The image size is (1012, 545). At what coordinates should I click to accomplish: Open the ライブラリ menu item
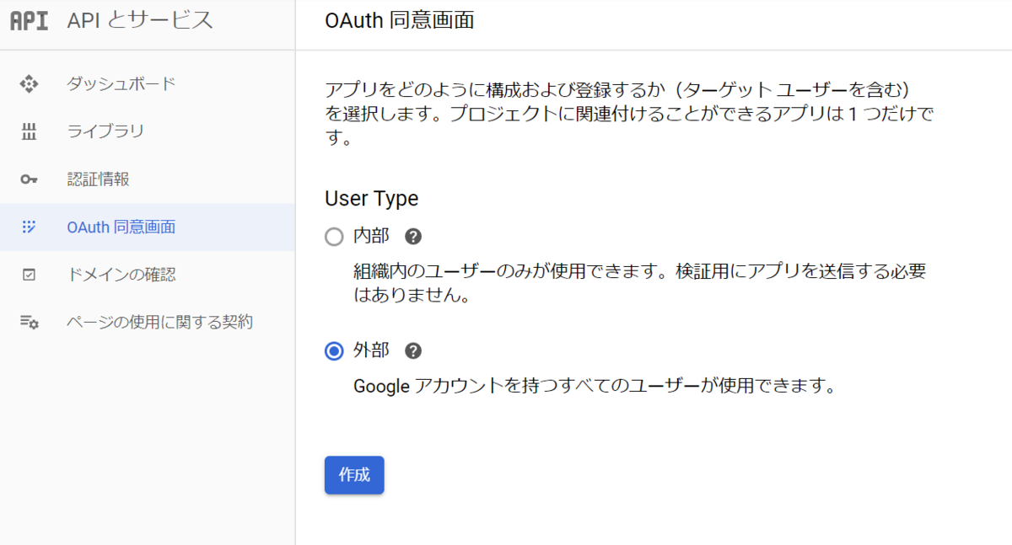click(148, 131)
